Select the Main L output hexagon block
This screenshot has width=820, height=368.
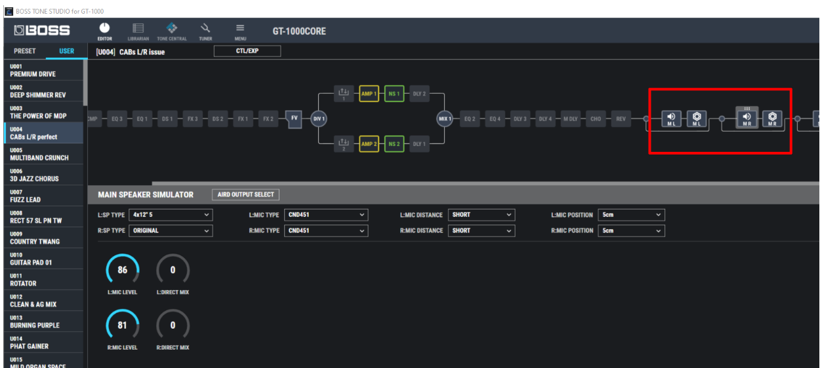pos(697,119)
